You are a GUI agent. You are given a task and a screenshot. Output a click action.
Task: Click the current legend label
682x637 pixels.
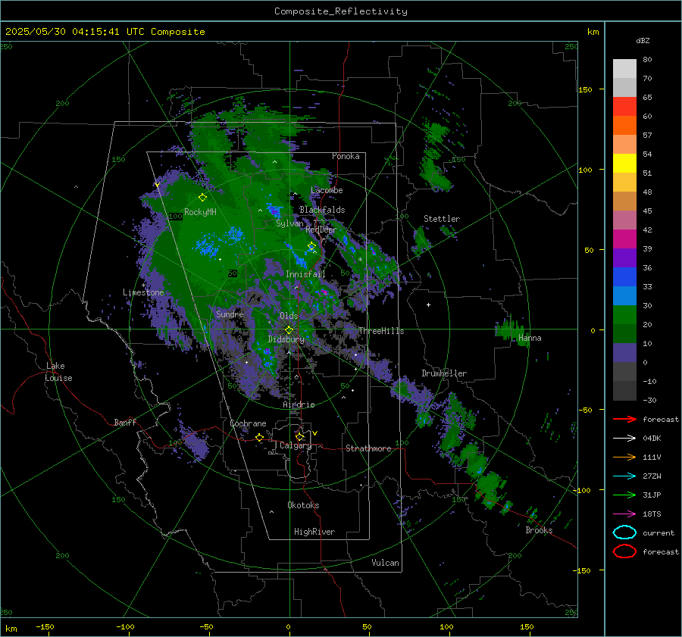659,532
